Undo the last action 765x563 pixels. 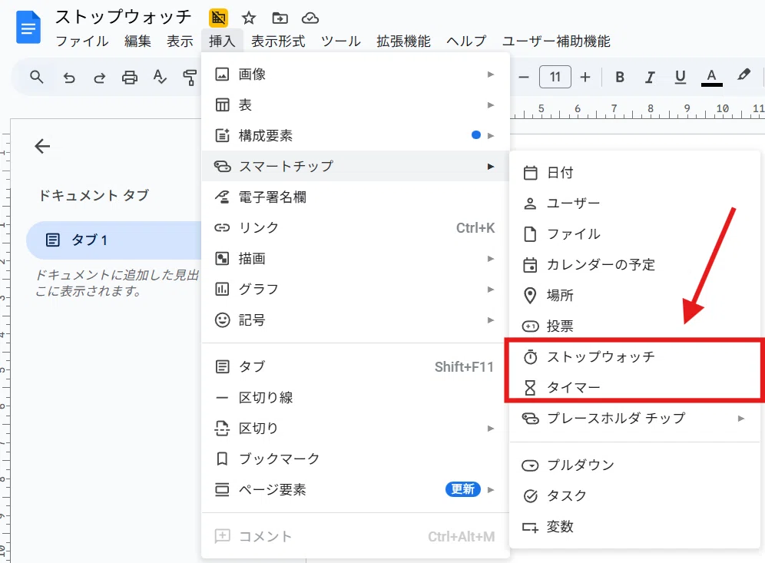point(69,78)
